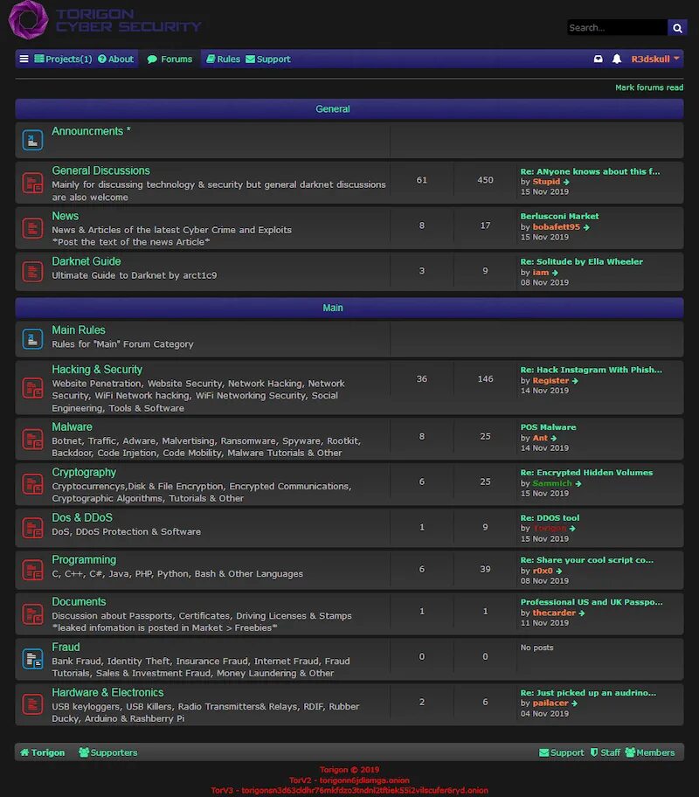Expand the R3dskull user dropdown

655,59
